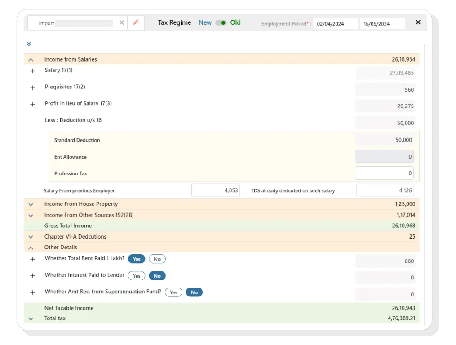
Task: Expand details for Total Rent Paid question
Action: pos(32,260)
